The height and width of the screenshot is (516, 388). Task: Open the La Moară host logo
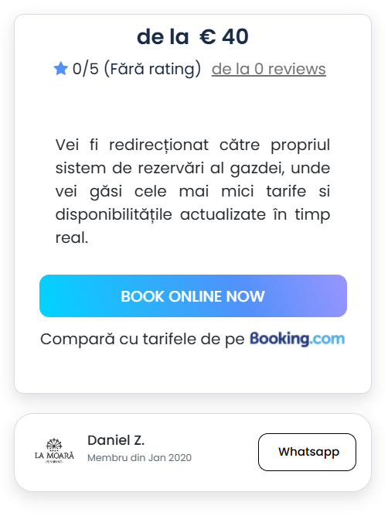(x=54, y=451)
